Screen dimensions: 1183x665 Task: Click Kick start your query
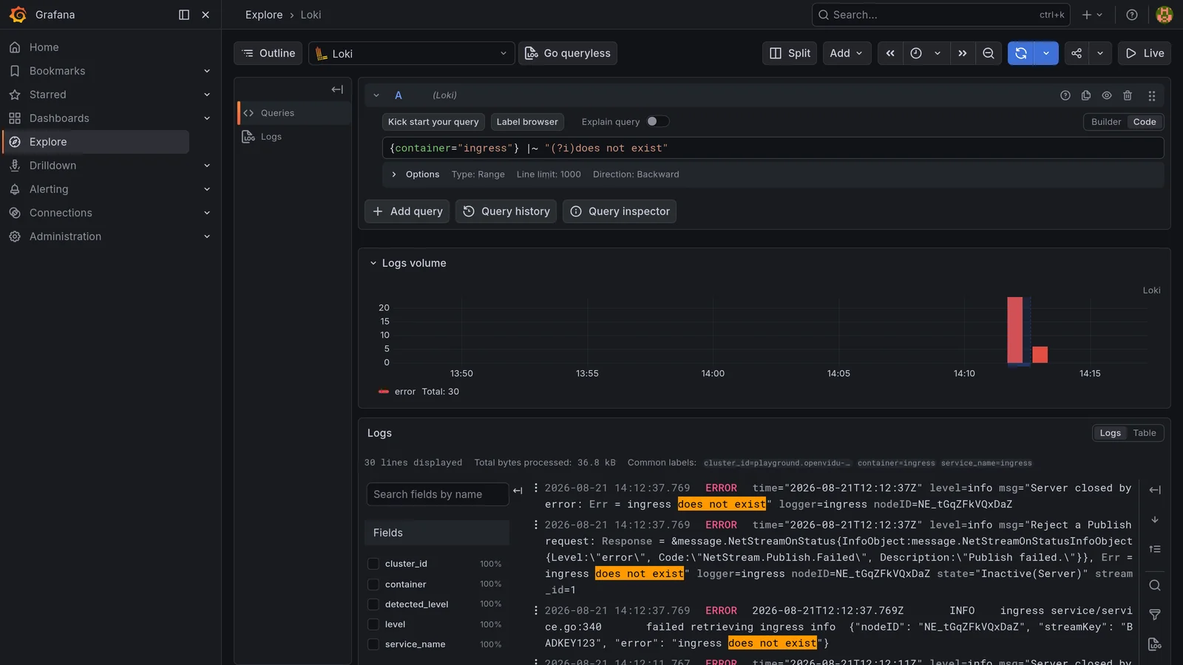433,122
